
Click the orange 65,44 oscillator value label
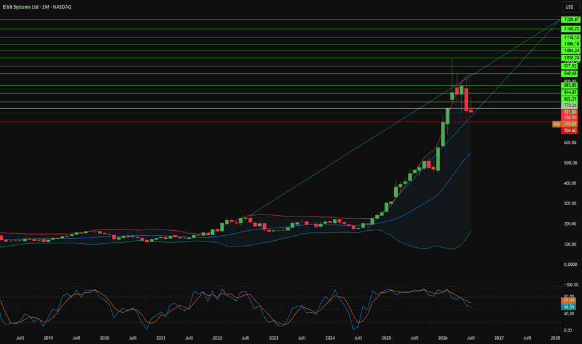(x=569, y=300)
